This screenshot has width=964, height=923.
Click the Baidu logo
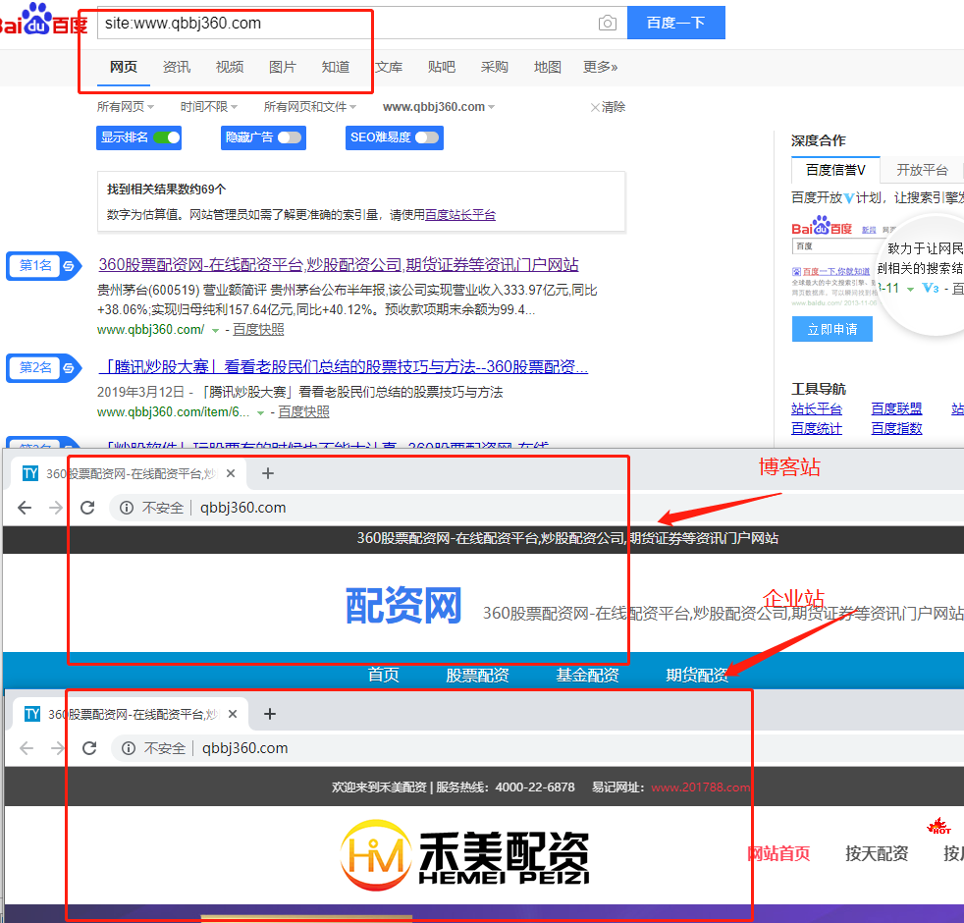click(x=43, y=20)
